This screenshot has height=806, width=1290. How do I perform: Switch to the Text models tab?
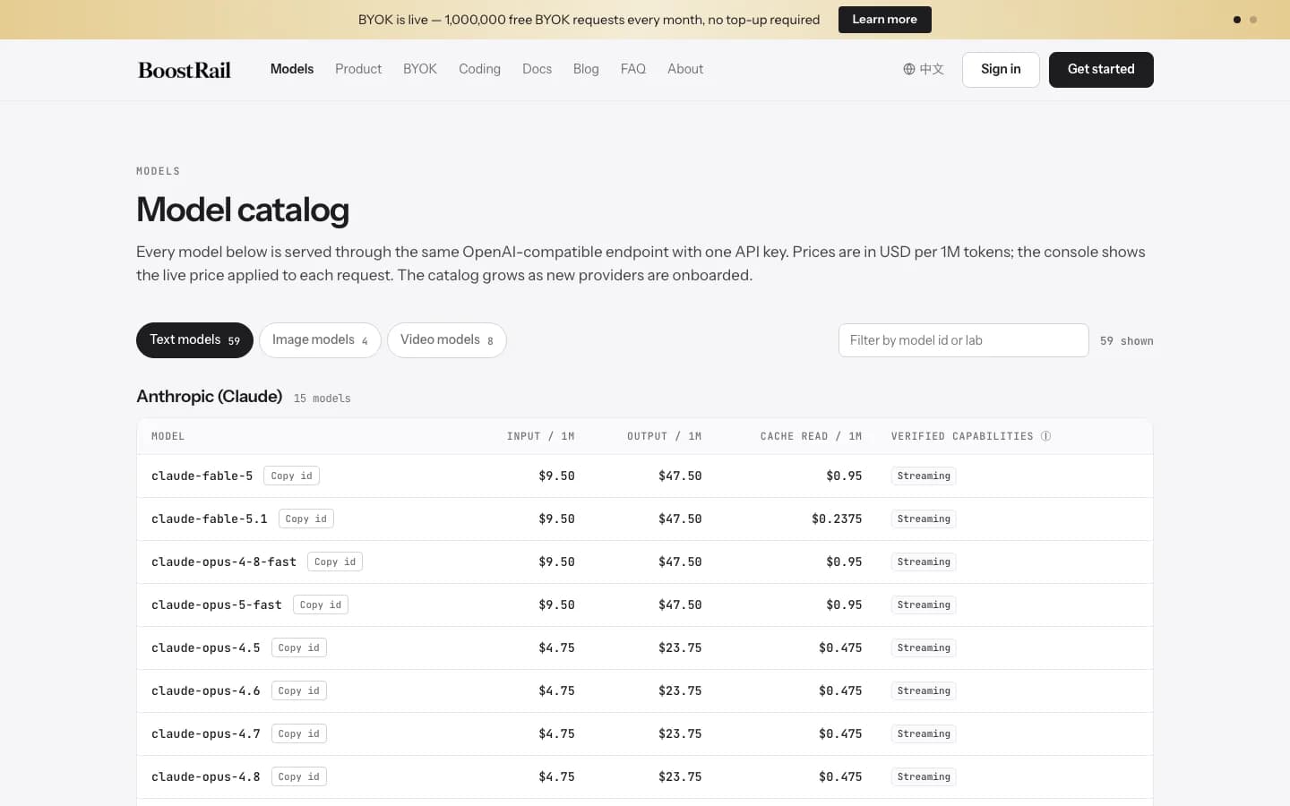(x=194, y=340)
